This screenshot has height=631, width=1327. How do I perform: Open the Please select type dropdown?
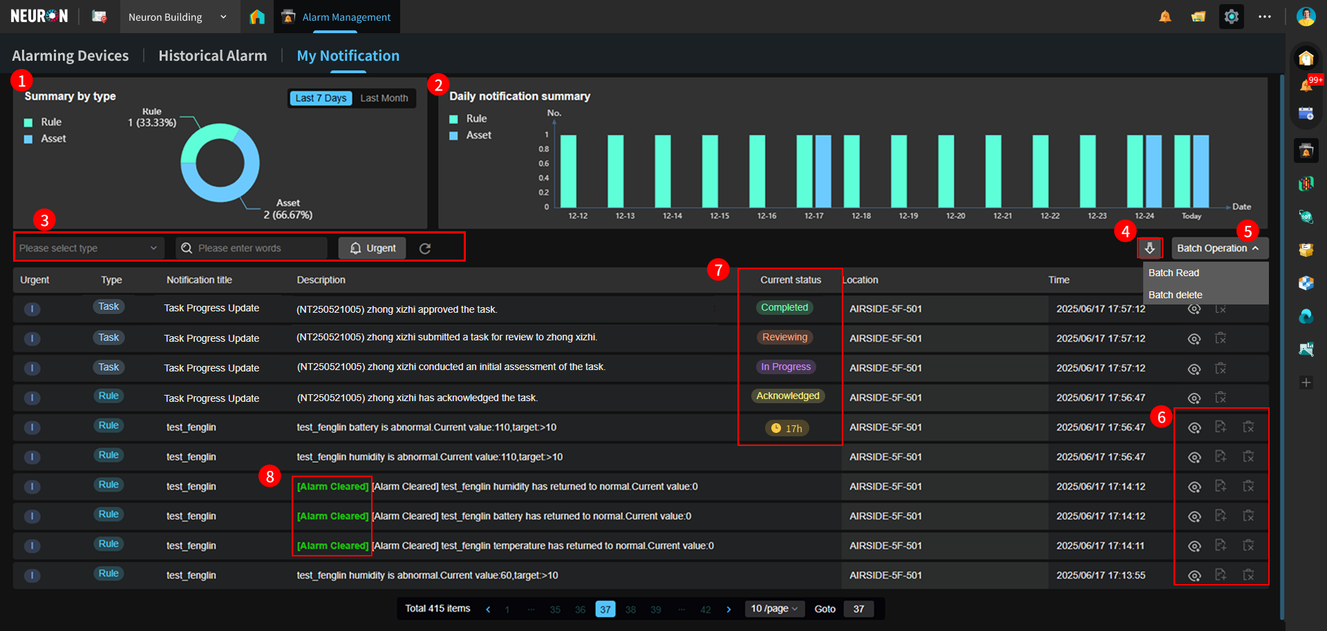[88, 249]
